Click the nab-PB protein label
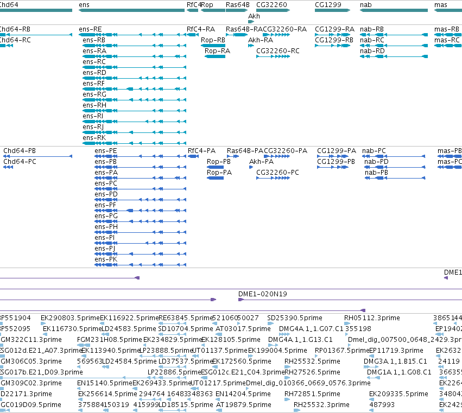Screen dimensions: 462x413 click(376, 173)
